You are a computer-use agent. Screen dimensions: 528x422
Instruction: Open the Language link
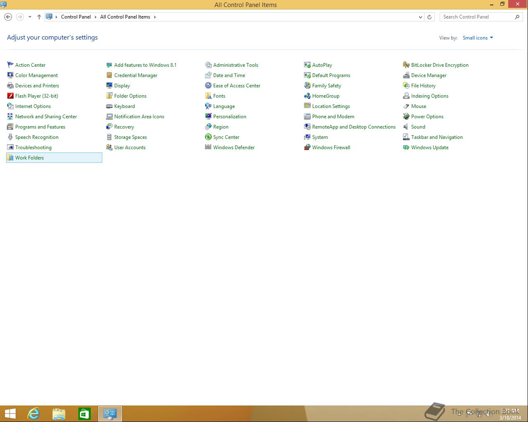(x=224, y=106)
